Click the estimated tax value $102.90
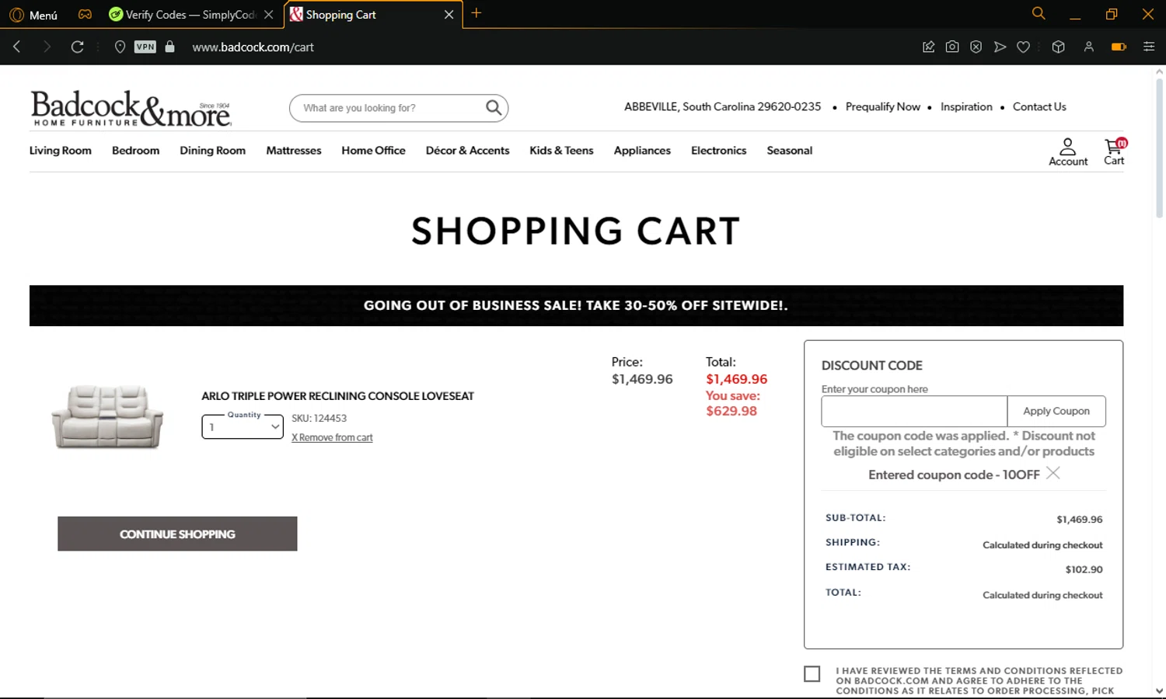 tap(1084, 569)
